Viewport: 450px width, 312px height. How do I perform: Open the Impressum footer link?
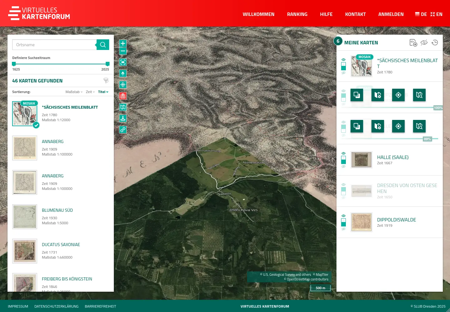[18, 306]
